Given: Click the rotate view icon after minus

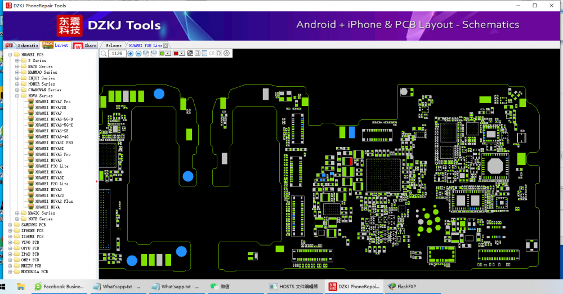Looking at the screenshot, I should [x=146, y=54].
